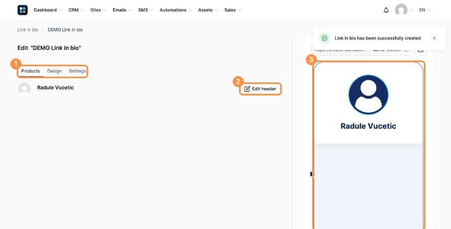This screenshot has width=451, height=229.
Task: Expand the Automations dropdown
Action: pyautogui.click(x=175, y=10)
